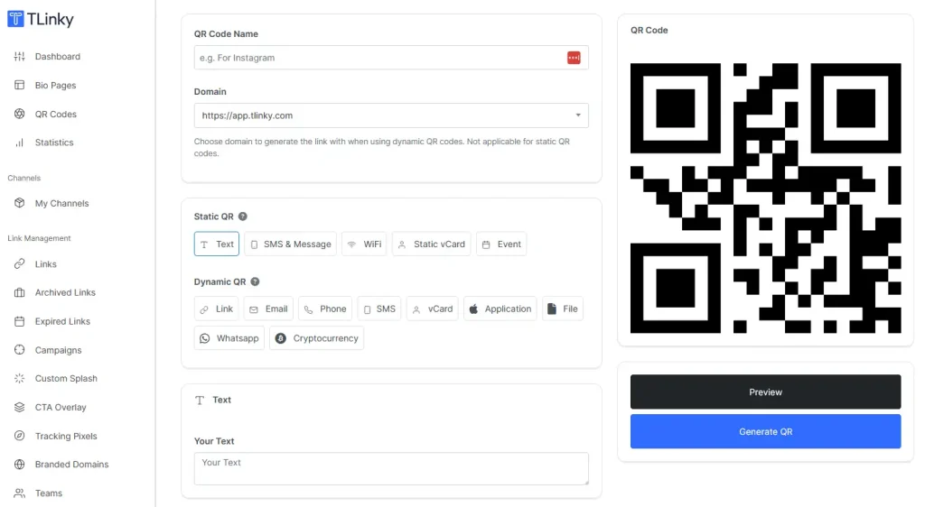Viewport: 925px width, 507px height.
Task: Open Teams in sidebar
Action: (x=49, y=493)
